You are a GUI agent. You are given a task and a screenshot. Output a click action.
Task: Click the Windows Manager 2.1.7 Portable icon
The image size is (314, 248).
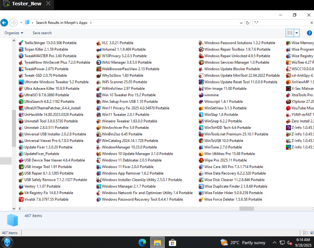98,187
